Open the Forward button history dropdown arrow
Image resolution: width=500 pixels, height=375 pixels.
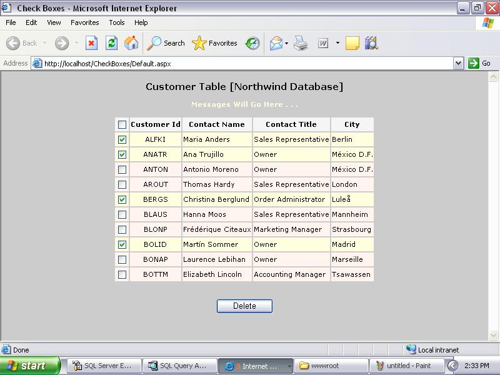click(76, 43)
